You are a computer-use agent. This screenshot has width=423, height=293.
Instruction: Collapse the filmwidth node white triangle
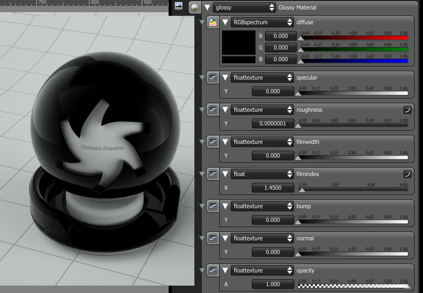225,142
